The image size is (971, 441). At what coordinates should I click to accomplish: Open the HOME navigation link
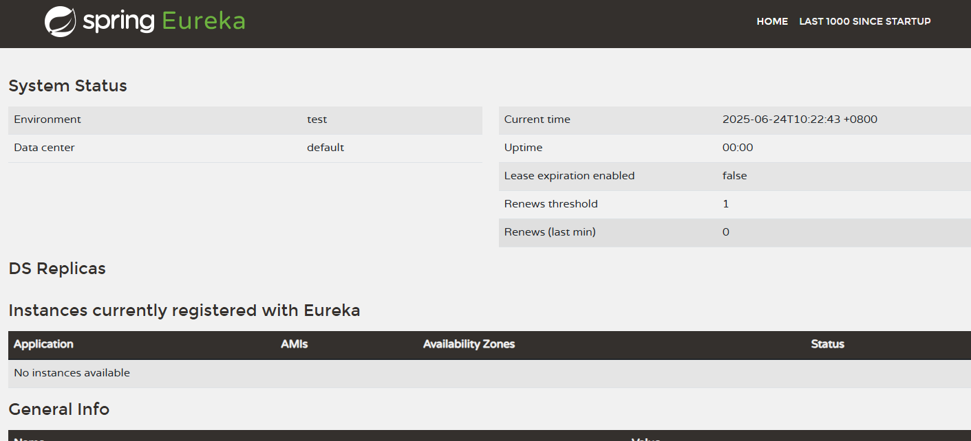tap(772, 21)
